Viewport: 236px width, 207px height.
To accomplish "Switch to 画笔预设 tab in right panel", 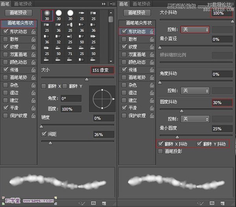I will coord(142,4).
